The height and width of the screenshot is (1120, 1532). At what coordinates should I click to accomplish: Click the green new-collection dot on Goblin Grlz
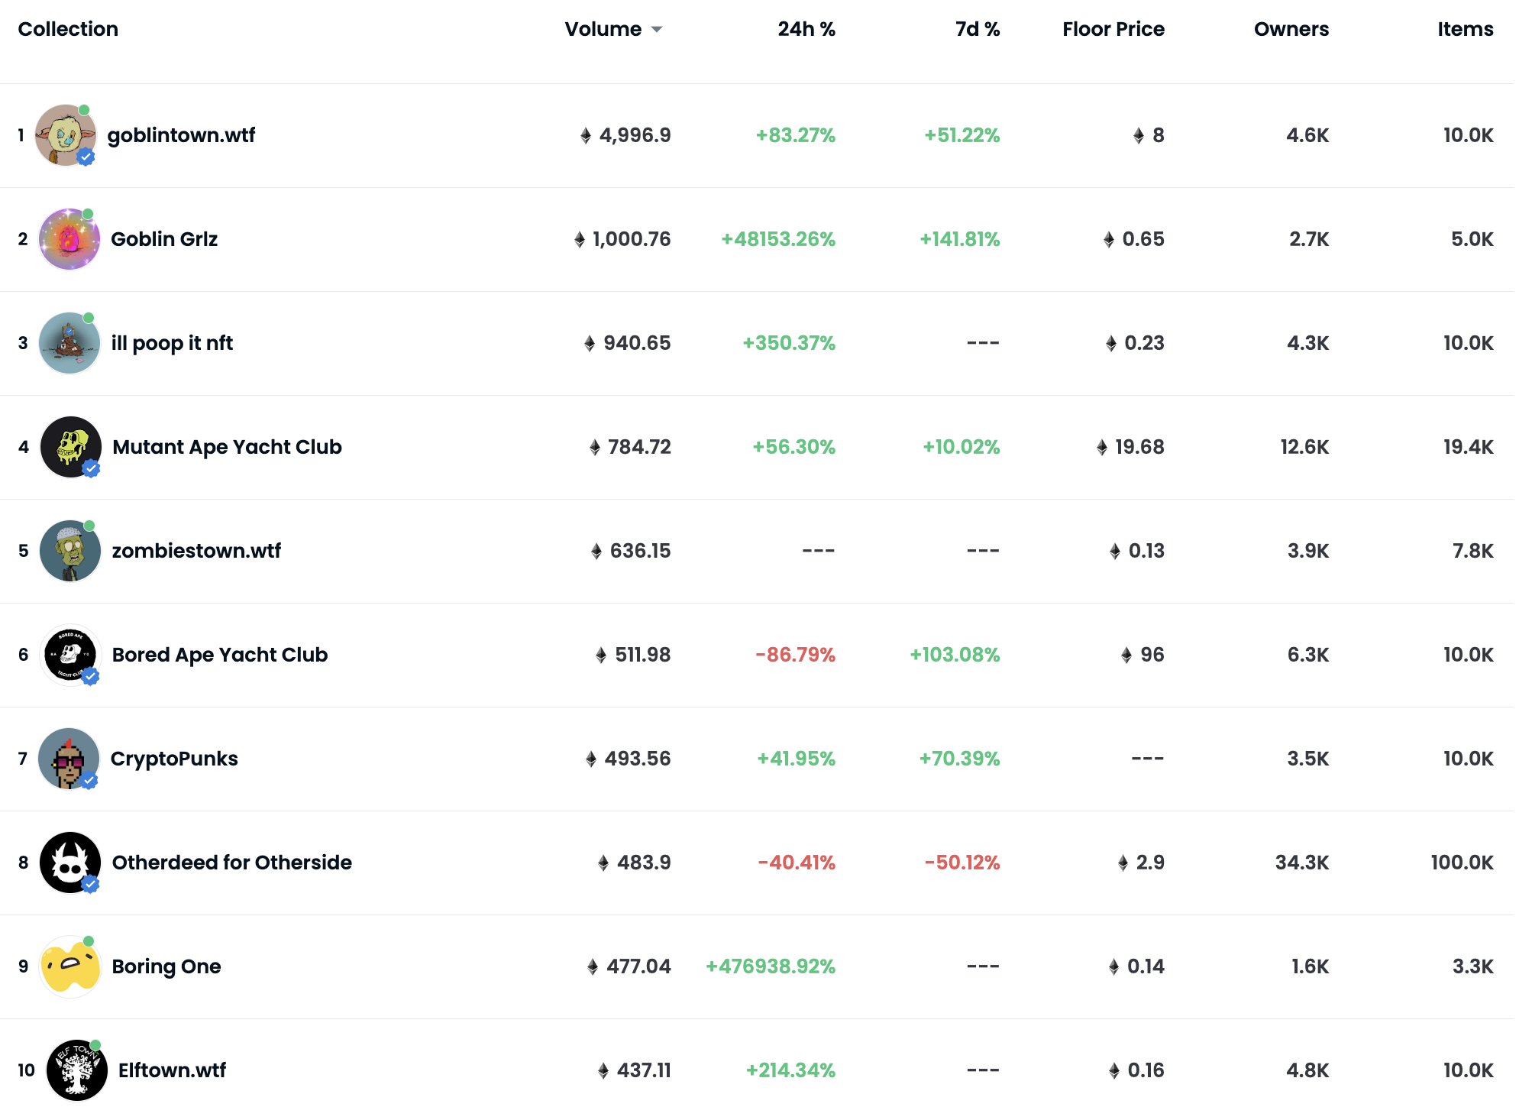[x=88, y=214]
